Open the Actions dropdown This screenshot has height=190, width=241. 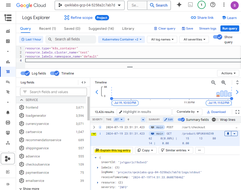tap(228, 73)
